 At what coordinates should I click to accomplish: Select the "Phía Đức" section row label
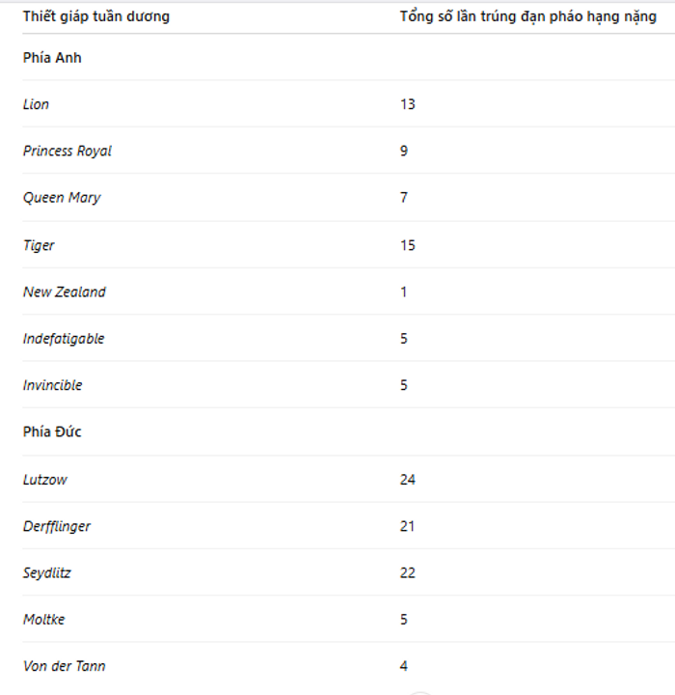point(52,431)
